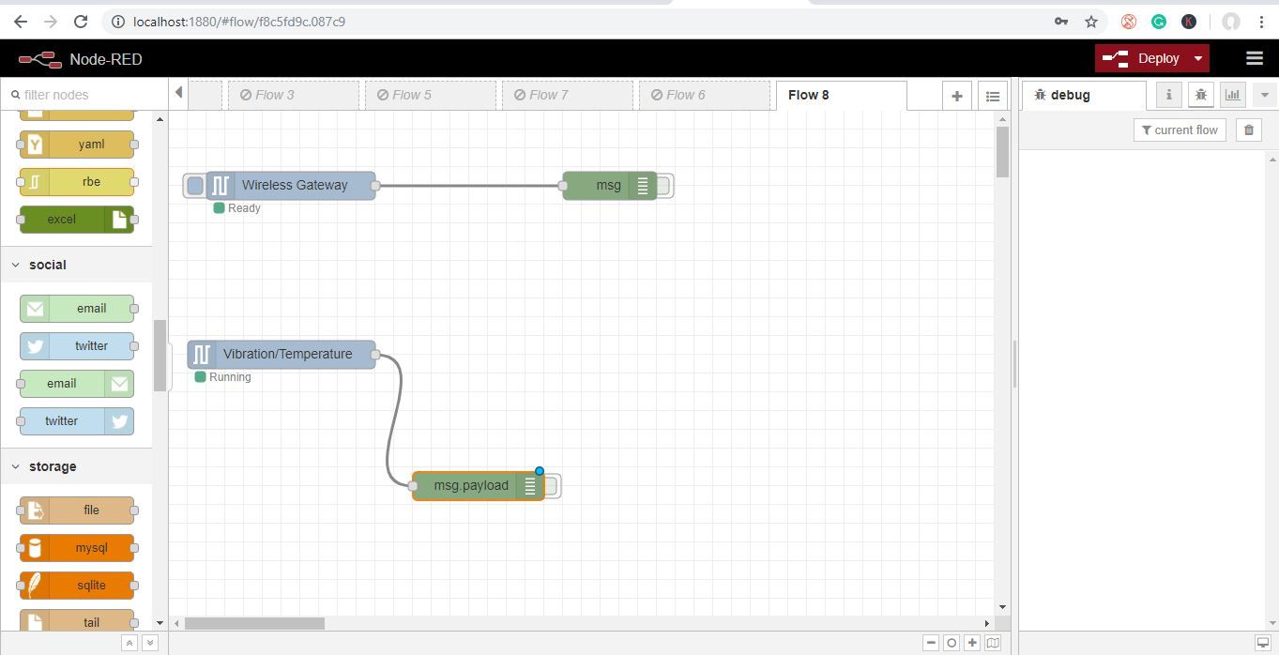Add a new flow with the plus button

pos(956,96)
